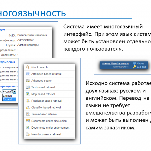This screenshot has width=151, height=151.
Task: Click the Text-based retrieval icon
Action: [28, 87]
